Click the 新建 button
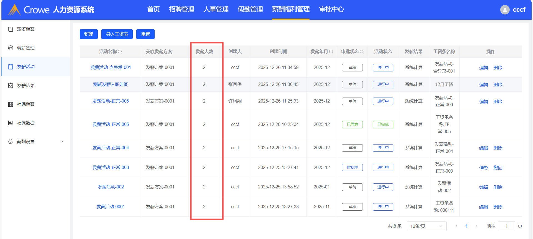This screenshot has height=239, width=533. 89,34
